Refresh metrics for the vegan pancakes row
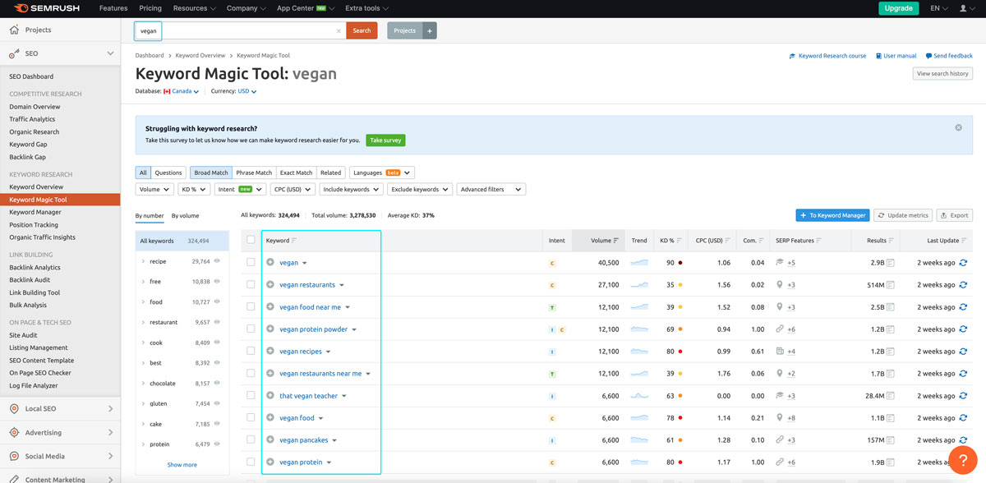Screen dimensions: 986x483 [963, 440]
